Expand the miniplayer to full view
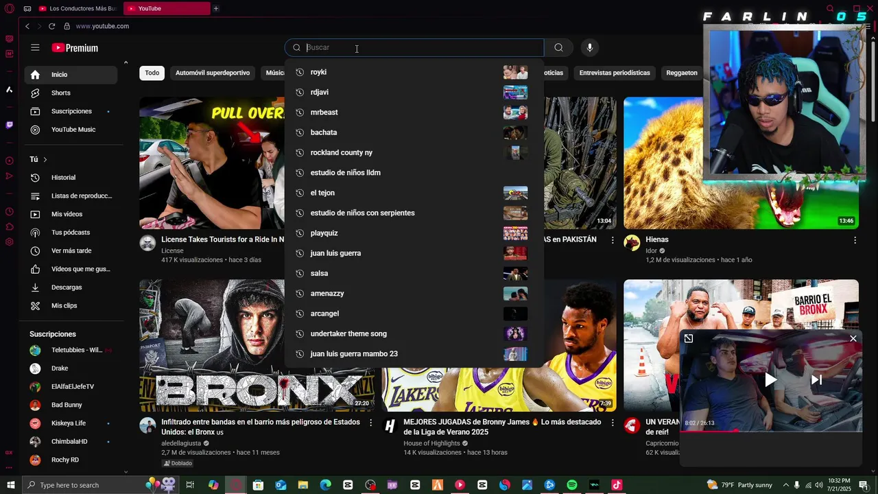 [689, 338]
